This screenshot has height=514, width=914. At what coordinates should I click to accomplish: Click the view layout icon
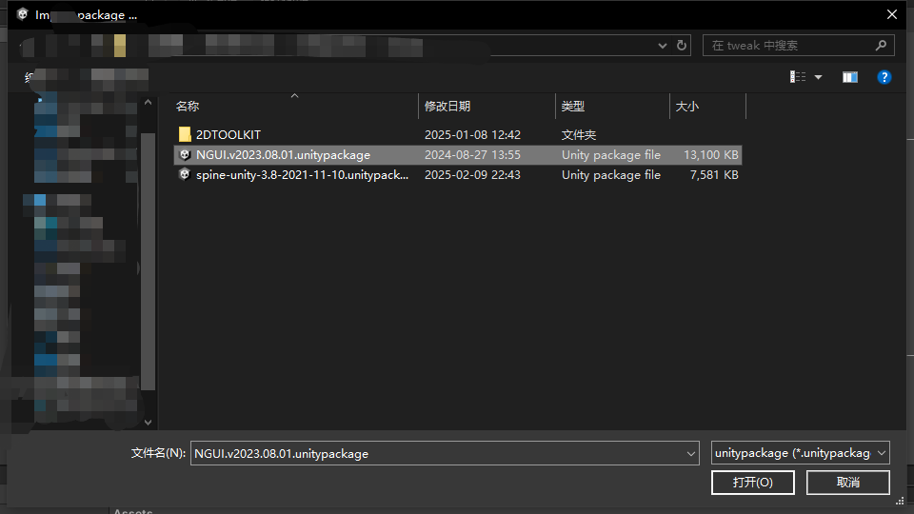(x=798, y=77)
